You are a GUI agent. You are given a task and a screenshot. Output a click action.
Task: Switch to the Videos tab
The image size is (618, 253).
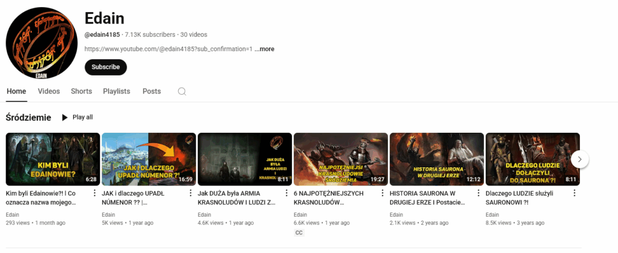pyautogui.click(x=49, y=91)
